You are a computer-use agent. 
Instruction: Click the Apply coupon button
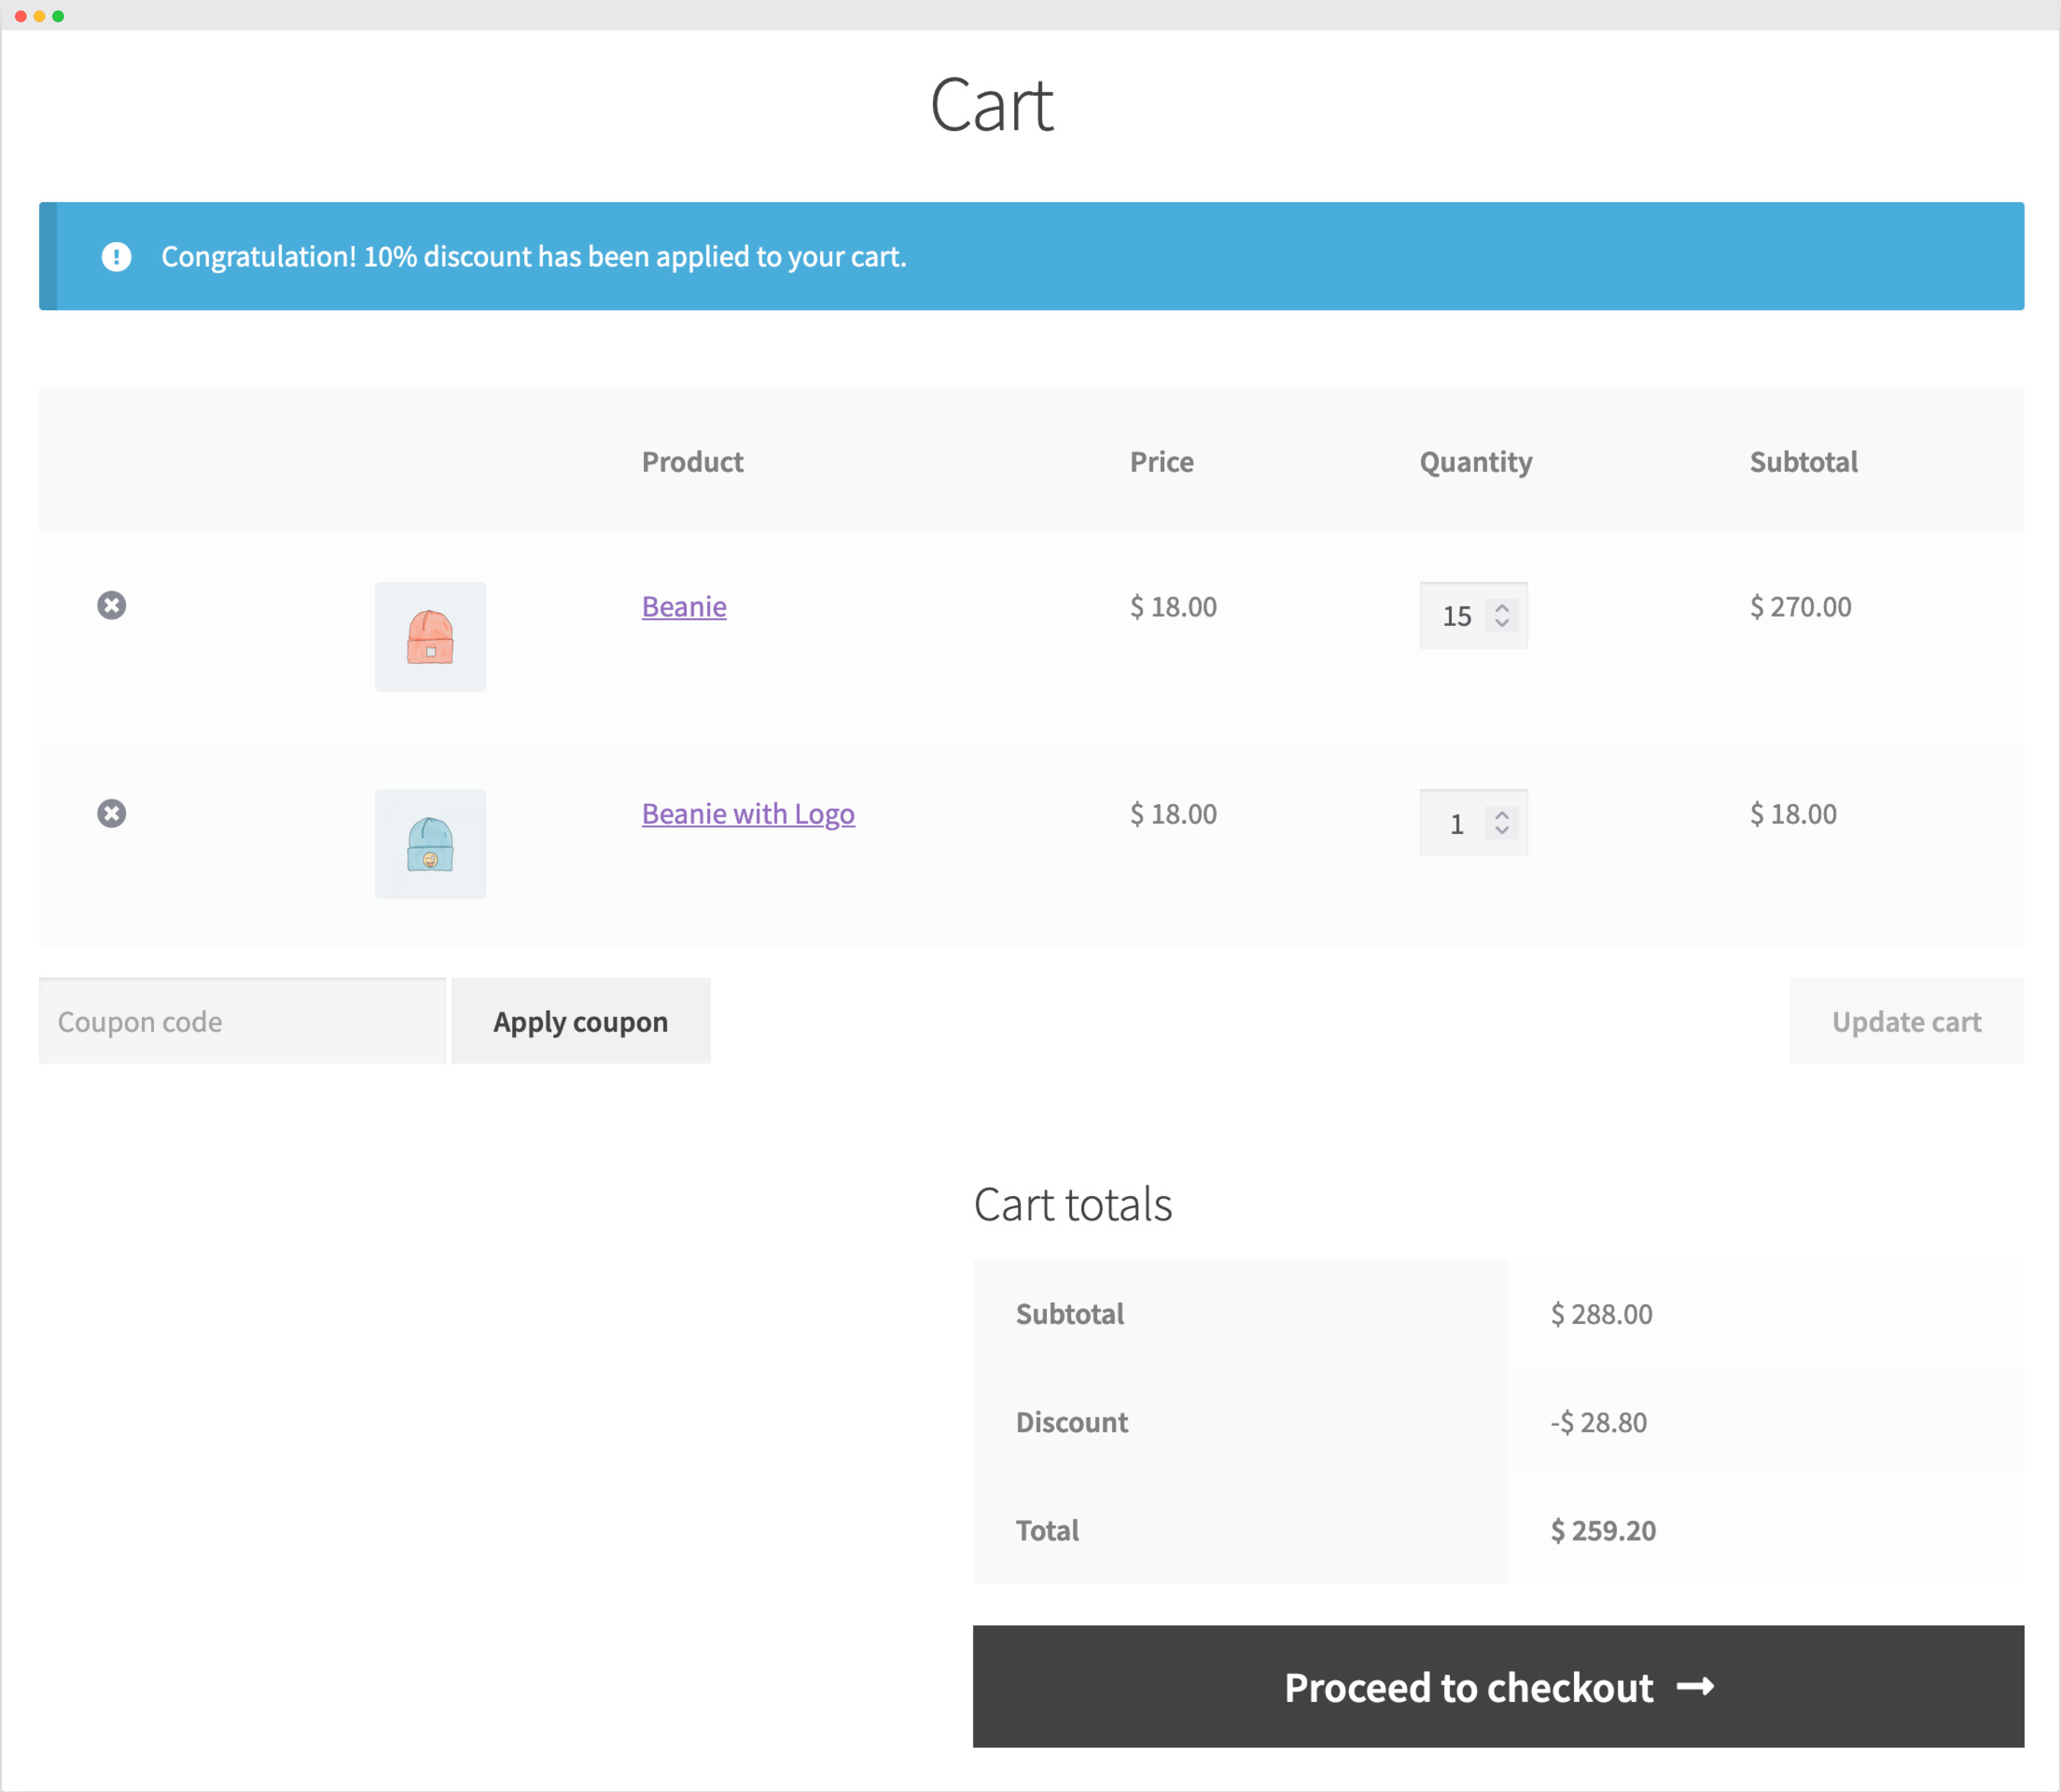pyautogui.click(x=581, y=1021)
